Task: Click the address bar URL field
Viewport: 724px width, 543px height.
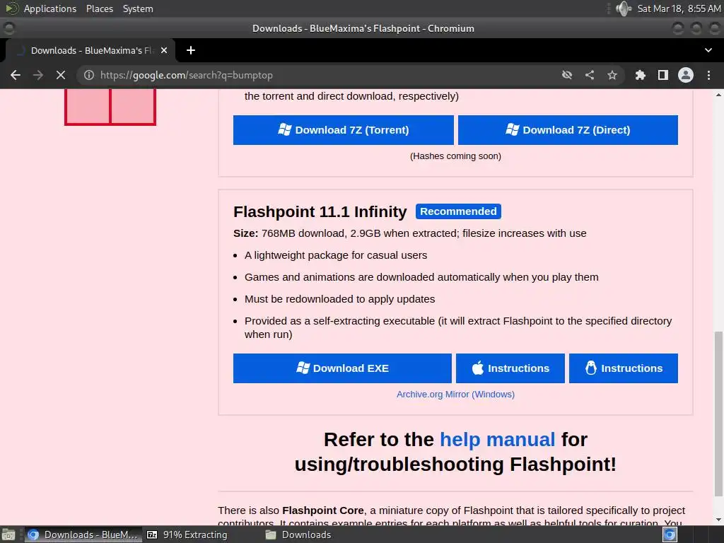Action: pyautogui.click(x=319, y=75)
